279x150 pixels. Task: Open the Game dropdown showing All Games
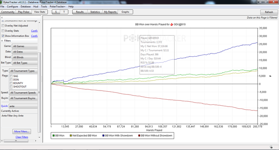coord(25,46)
